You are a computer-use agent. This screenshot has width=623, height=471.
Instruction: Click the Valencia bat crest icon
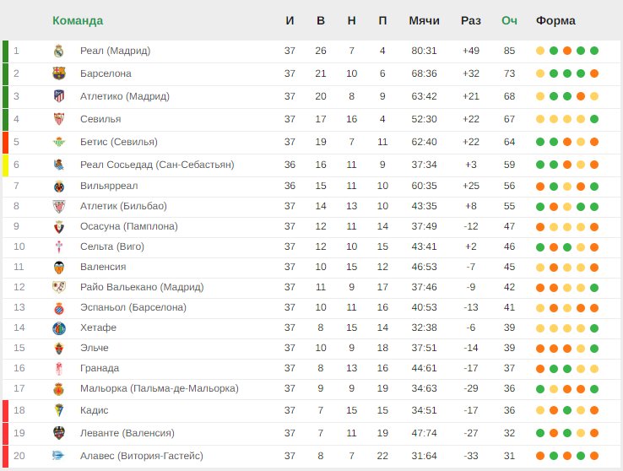click(59, 268)
